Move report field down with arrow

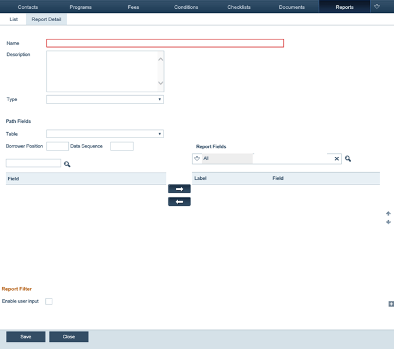388,222
